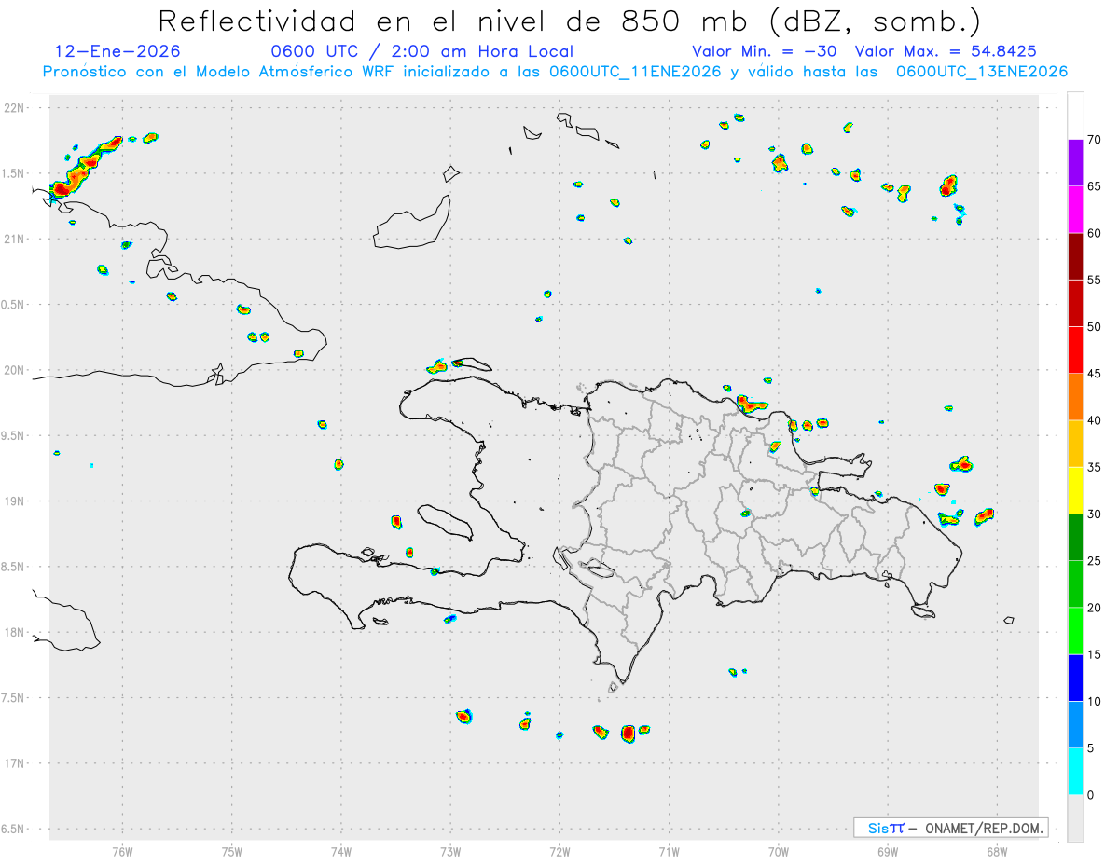The height and width of the screenshot is (864, 1119).
Task: Click the 'Valor Min. = -30' text
Action: (x=765, y=51)
